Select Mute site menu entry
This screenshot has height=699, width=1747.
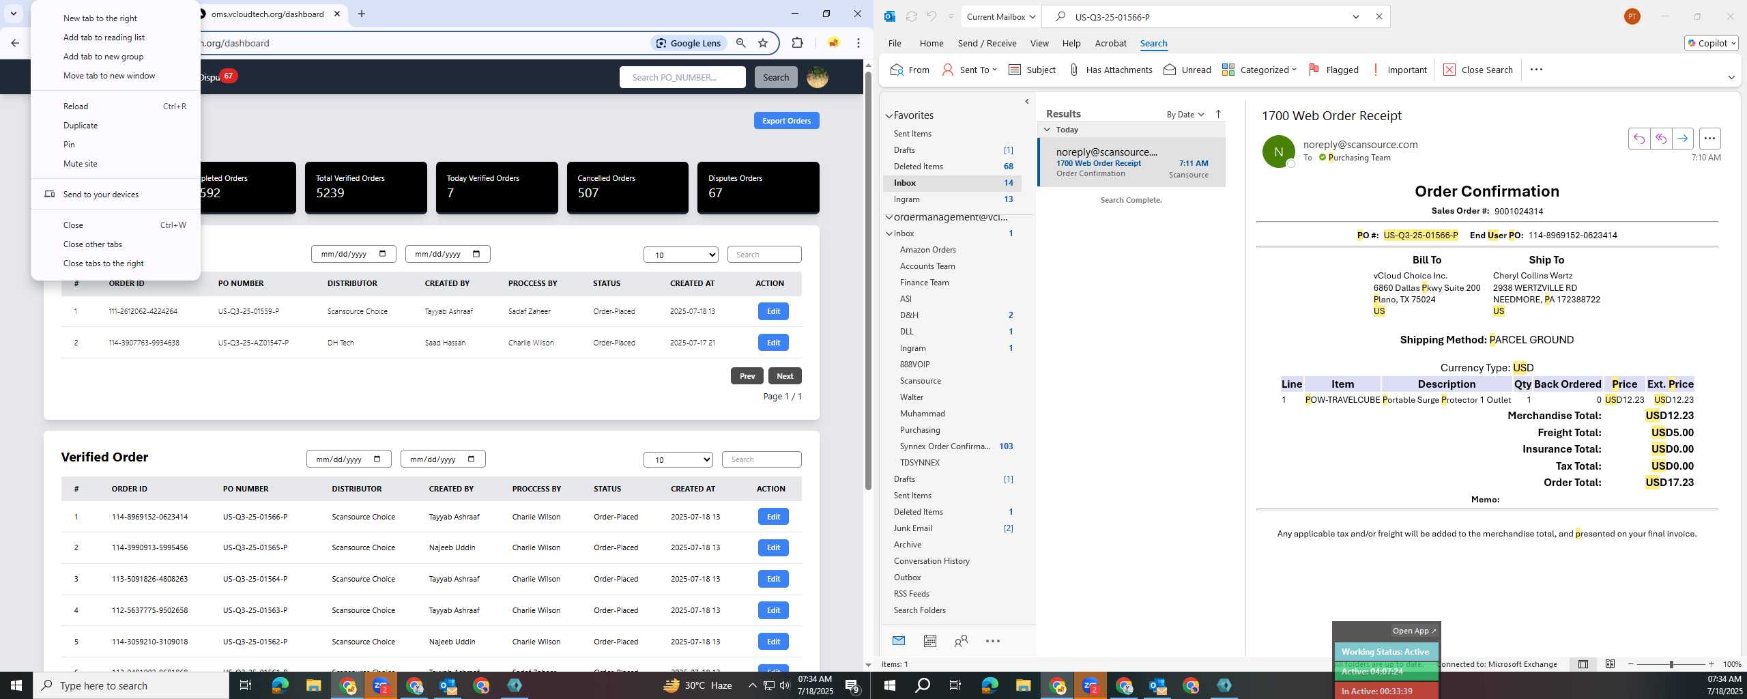(x=115, y=164)
